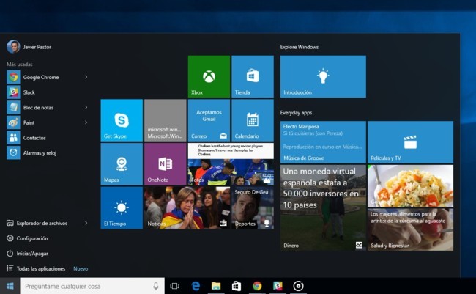Click Todas las aplicaciones
This screenshot has height=294, width=476.
(x=40, y=269)
